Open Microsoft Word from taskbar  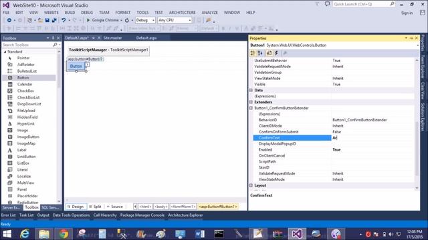(x=199, y=234)
